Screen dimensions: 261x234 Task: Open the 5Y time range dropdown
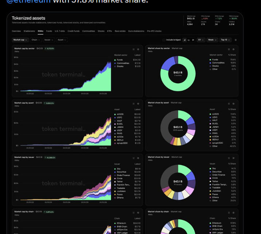pyautogui.click(x=201, y=40)
